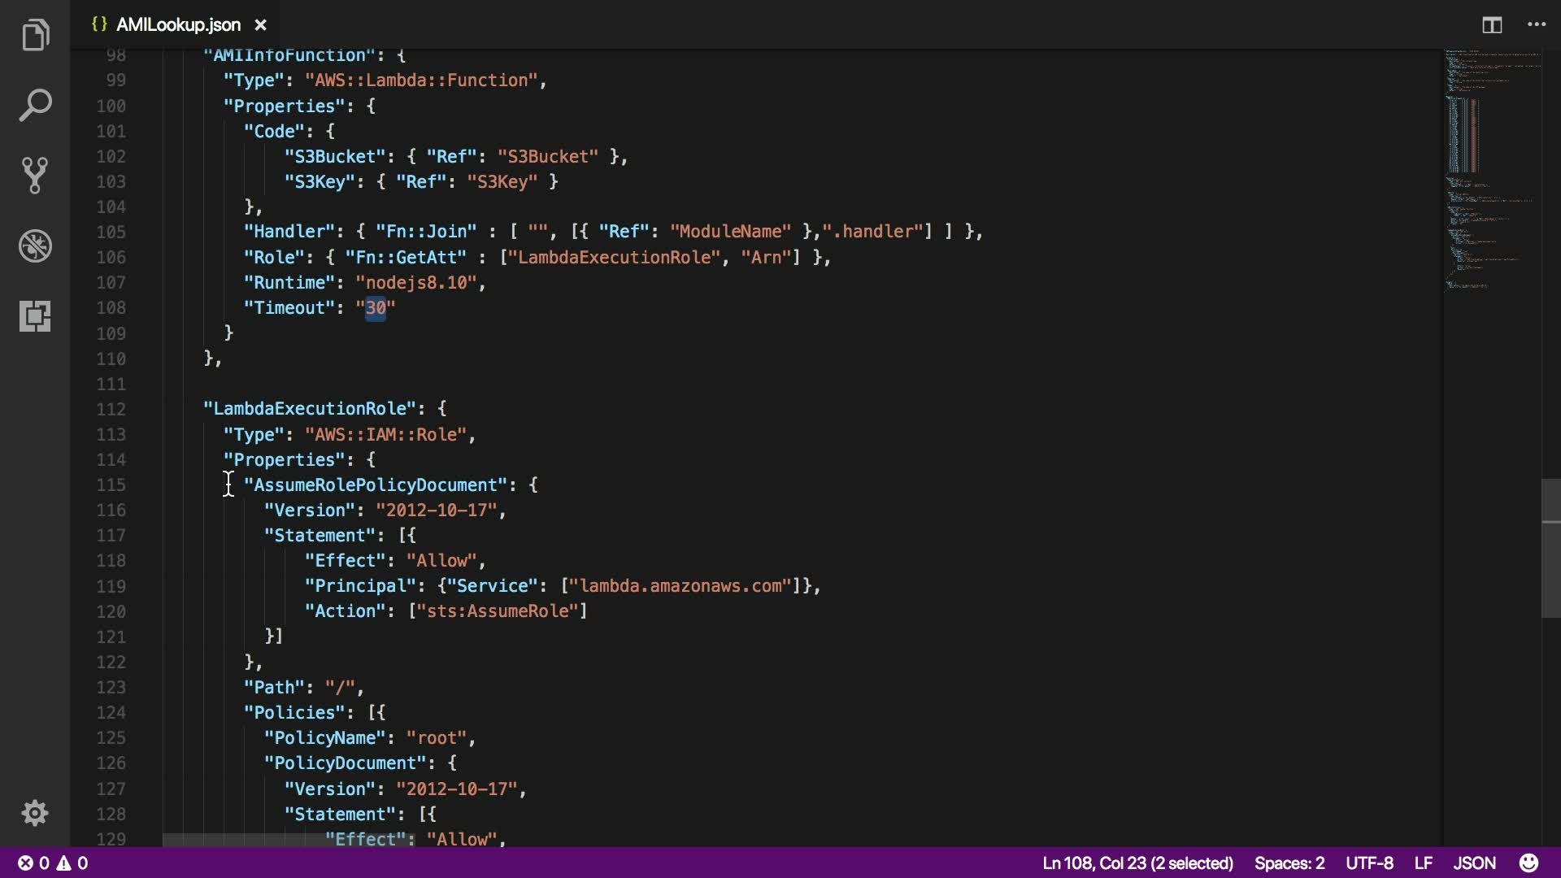Show warnings count in status bar
The image size is (1561, 878).
pyautogui.click(x=73, y=863)
